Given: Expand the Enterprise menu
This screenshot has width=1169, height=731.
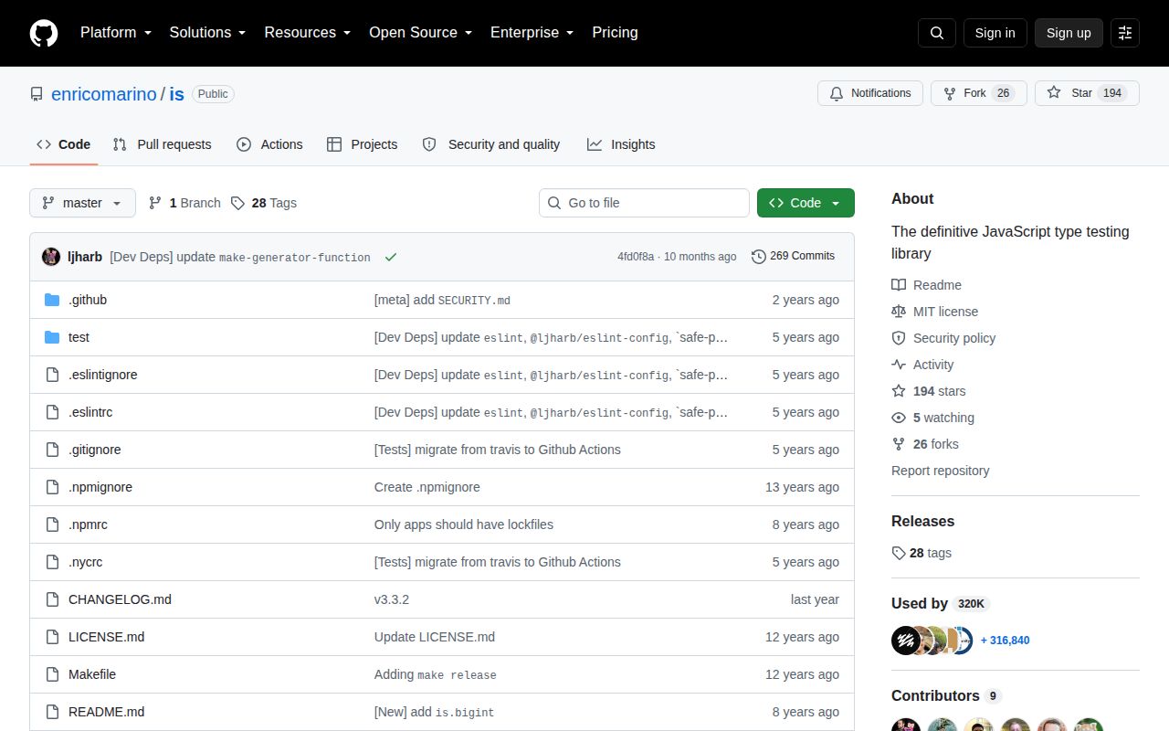Looking at the screenshot, I should [532, 33].
